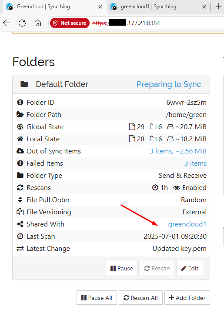
Task: Pause the Default Folder
Action: point(122,268)
